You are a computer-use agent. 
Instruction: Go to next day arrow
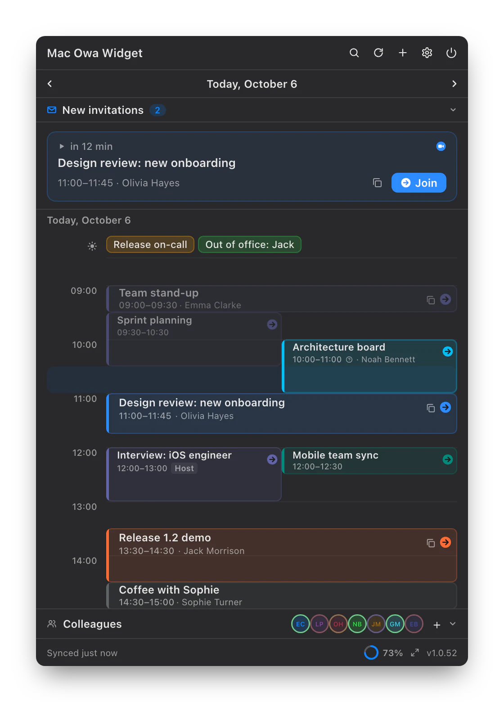point(454,84)
